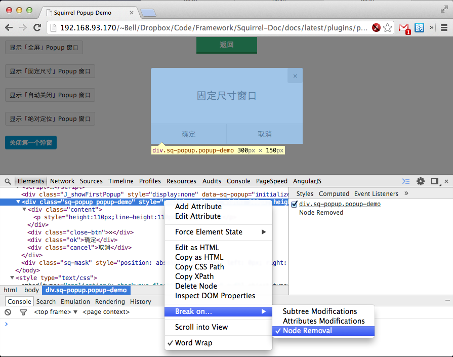
Task: Click the console filter funnel icon
Action: [23, 312]
